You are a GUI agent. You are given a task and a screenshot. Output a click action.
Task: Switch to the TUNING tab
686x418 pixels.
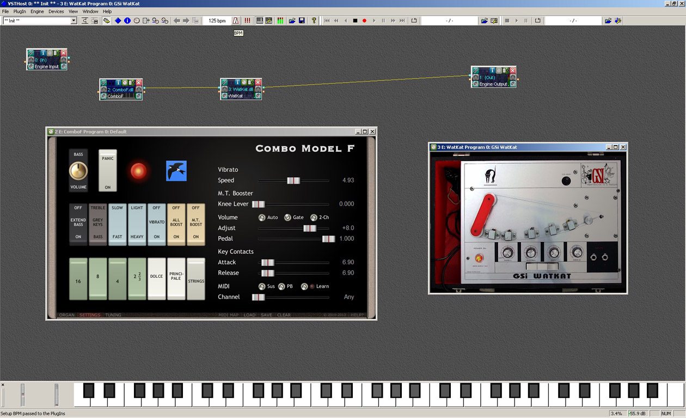point(113,315)
